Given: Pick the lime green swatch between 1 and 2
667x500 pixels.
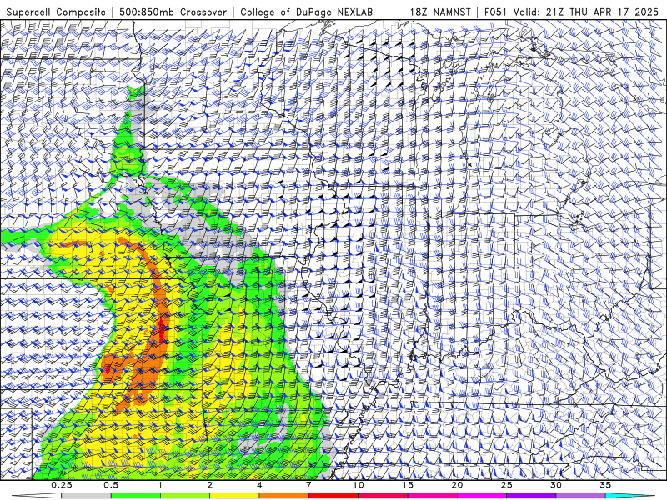Looking at the screenshot, I should click(185, 496).
